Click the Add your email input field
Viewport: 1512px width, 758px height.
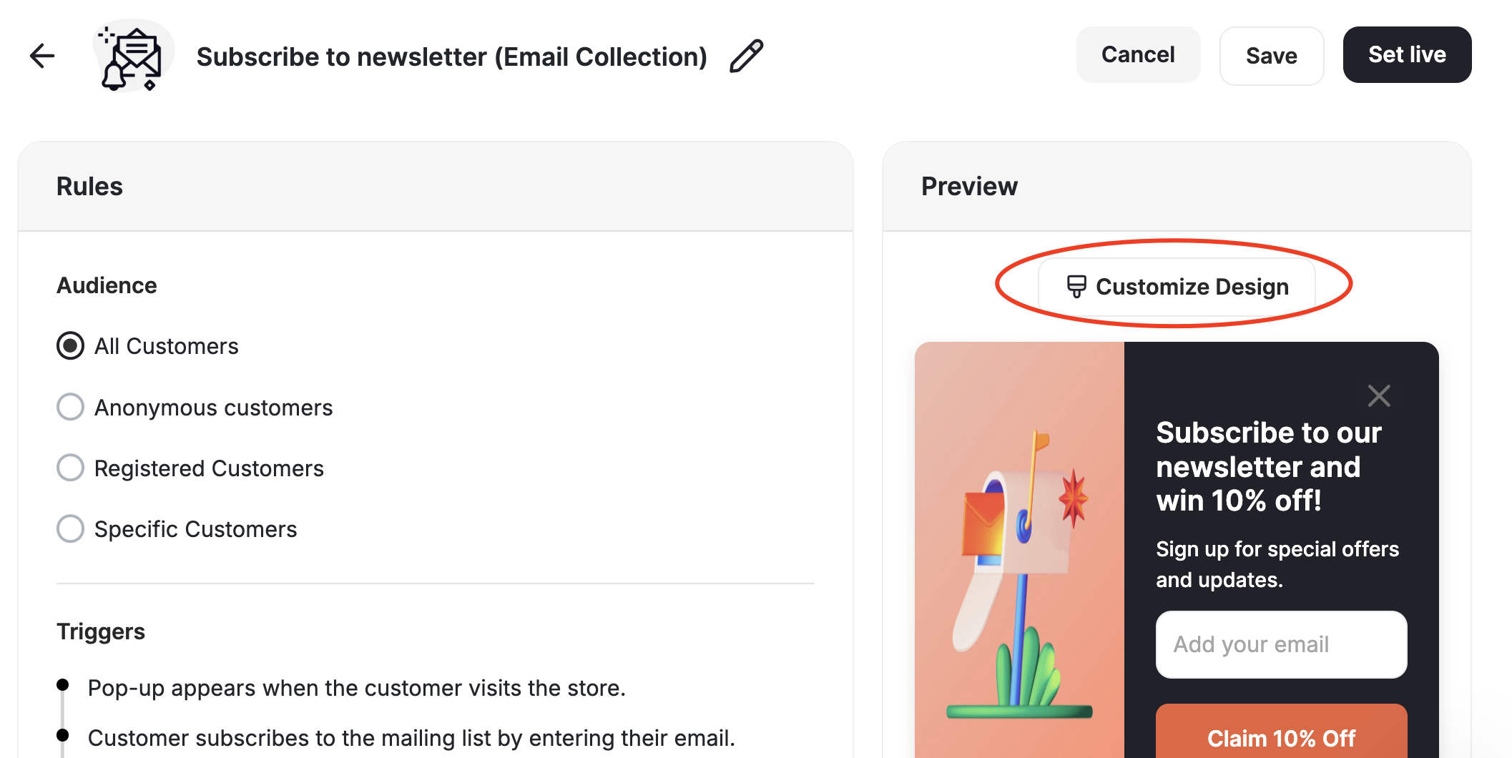pyautogui.click(x=1280, y=644)
